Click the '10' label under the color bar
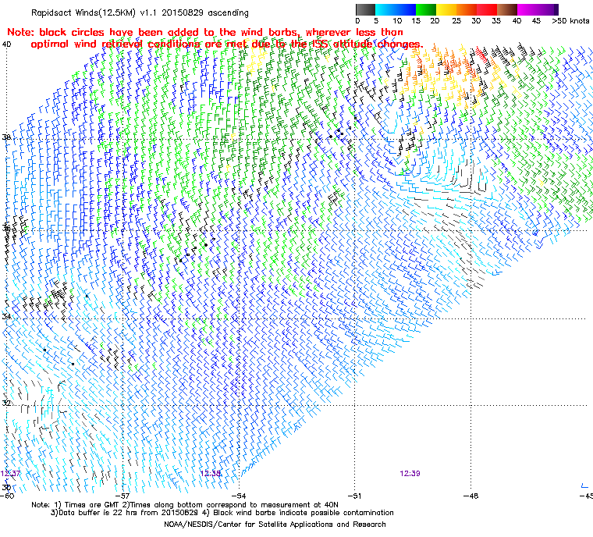The width and height of the screenshot is (593, 537). click(x=396, y=21)
